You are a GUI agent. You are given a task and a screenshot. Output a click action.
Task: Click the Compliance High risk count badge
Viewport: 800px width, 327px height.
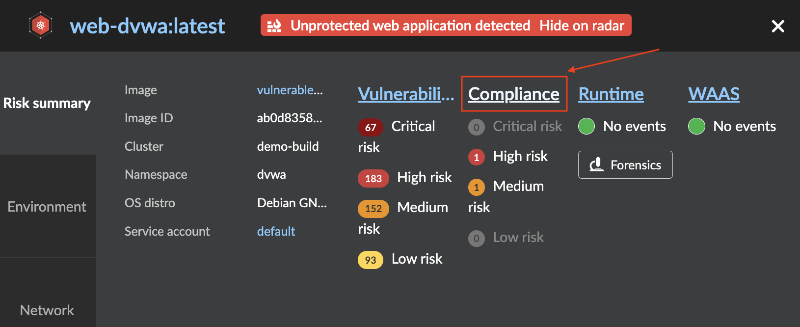coord(476,157)
